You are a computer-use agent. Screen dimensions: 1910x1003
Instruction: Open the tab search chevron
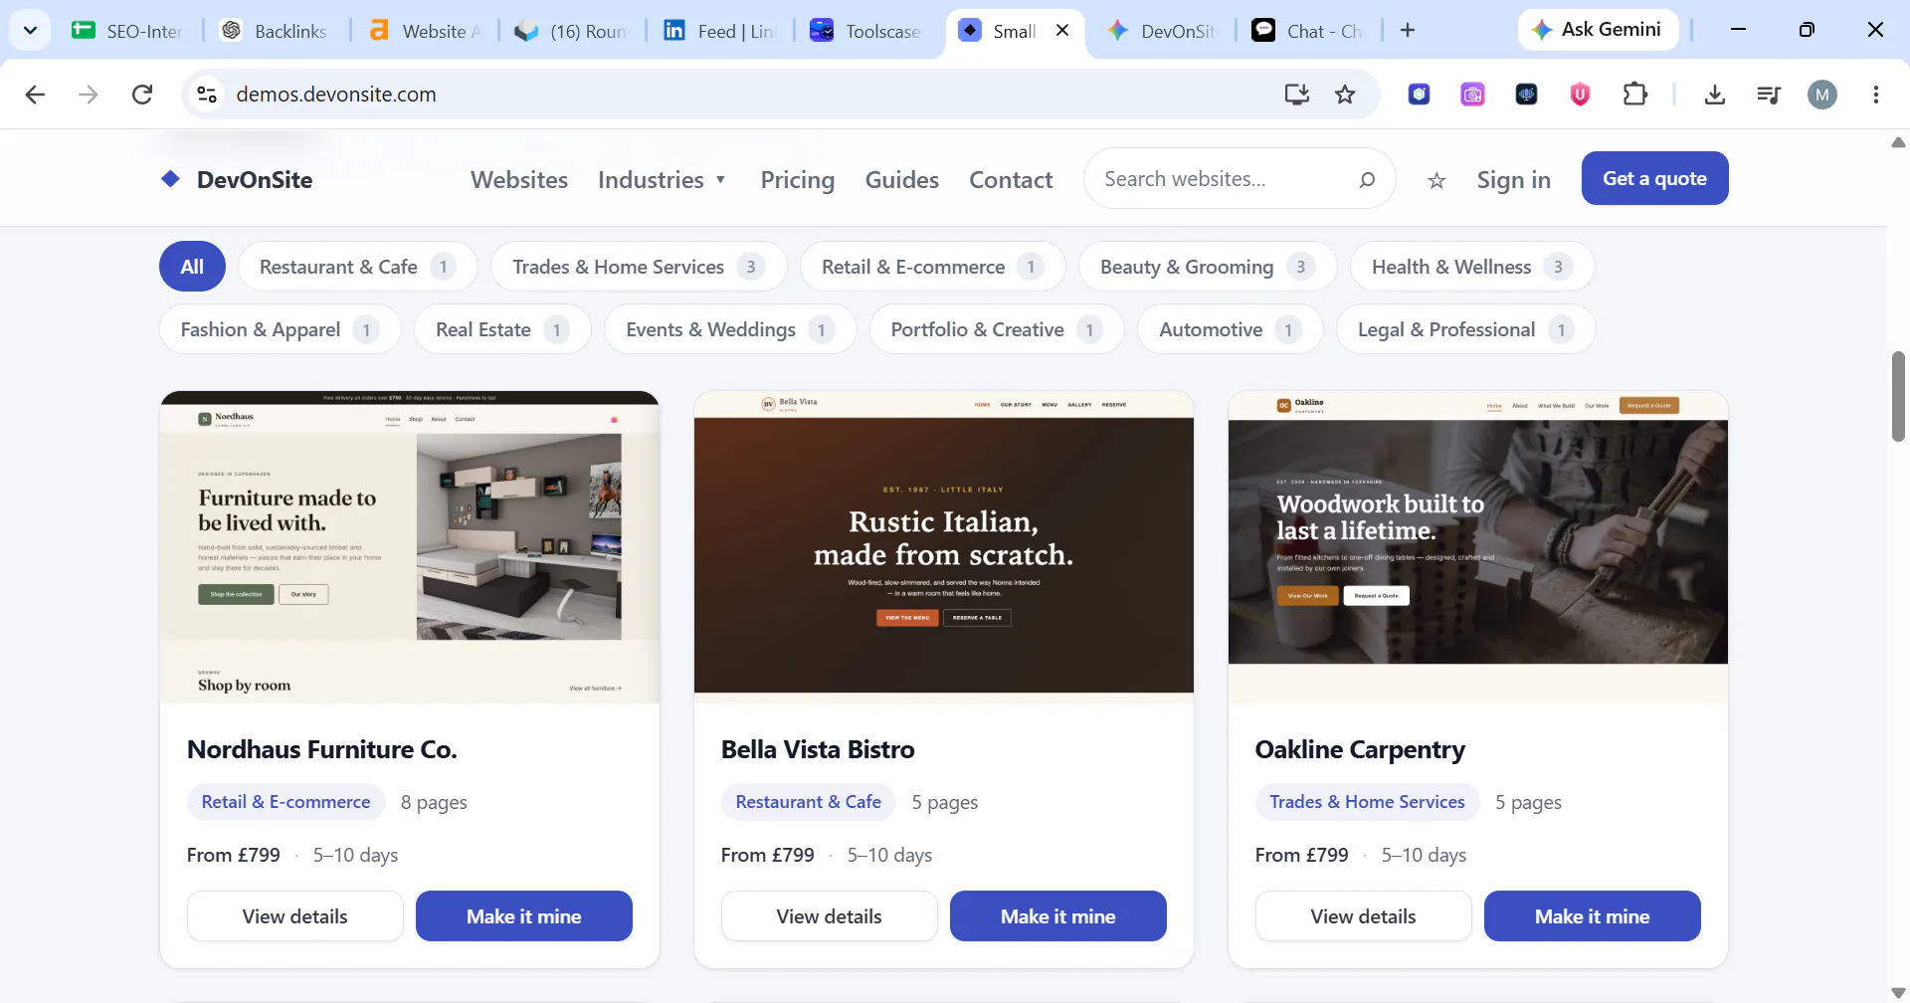point(31,31)
